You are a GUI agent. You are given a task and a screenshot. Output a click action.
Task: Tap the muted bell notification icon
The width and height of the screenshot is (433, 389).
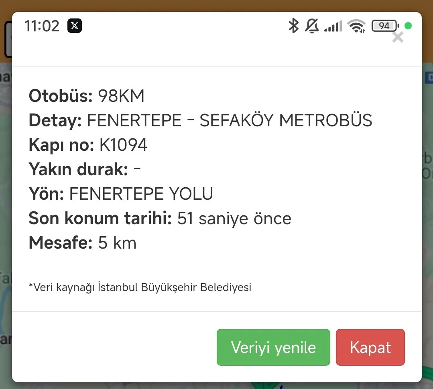click(312, 26)
